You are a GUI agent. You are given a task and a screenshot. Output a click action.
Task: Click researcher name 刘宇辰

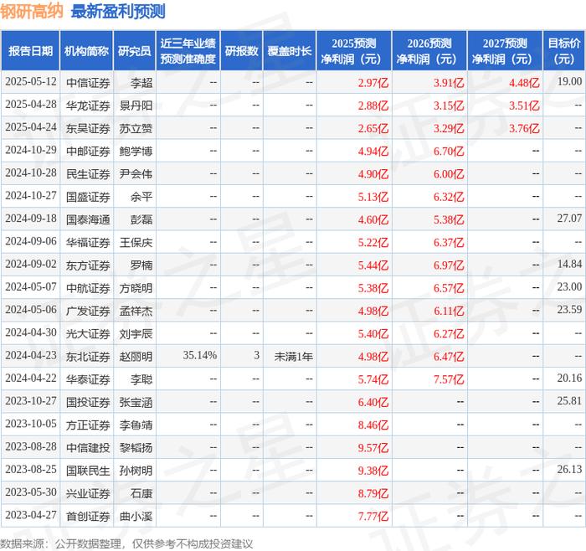pyautogui.click(x=136, y=333)
